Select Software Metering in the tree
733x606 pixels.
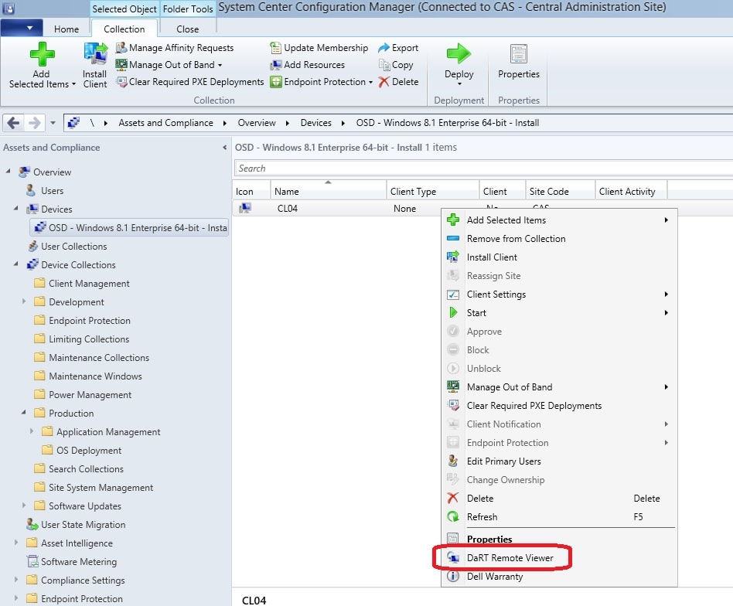click(x=79, y=562)
